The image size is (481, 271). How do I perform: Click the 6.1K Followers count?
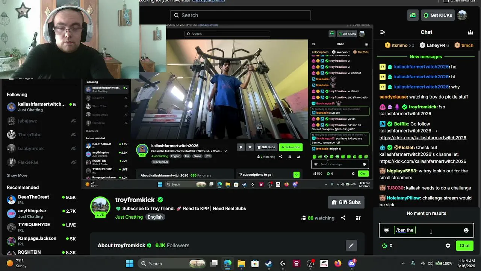pos(172,245)
